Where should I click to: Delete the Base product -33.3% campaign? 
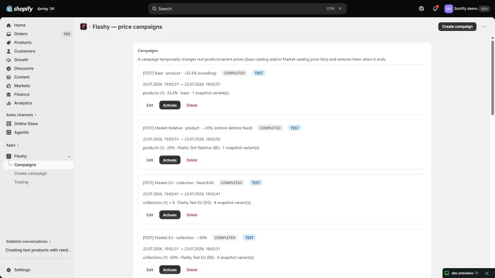[x=192, y=105]
